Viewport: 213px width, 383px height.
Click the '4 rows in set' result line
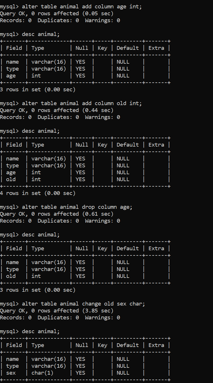(38, 193)
